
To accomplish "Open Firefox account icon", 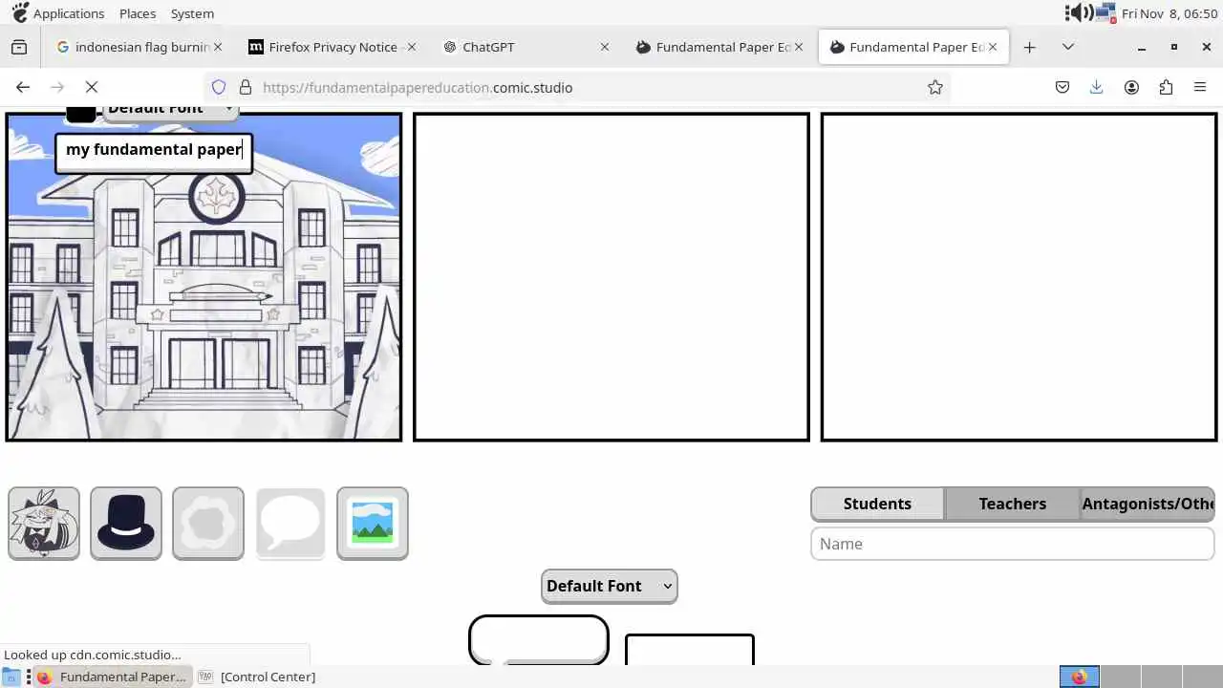I will [1131, 87].
